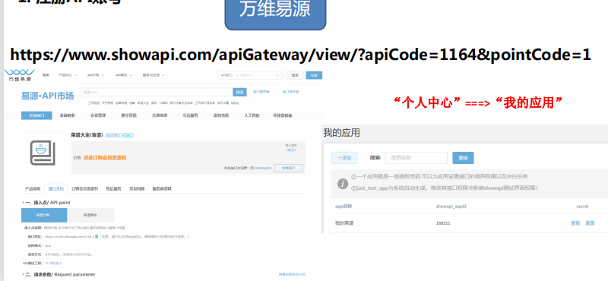Select the blue 菜谱分类 access point button
The image size is (608, 281).
point(44,215)
